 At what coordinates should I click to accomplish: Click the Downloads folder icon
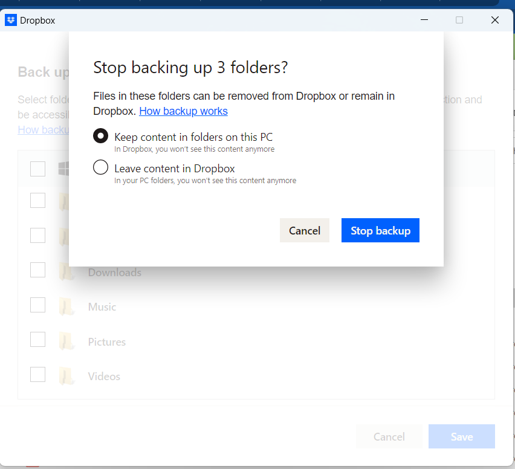66,271
